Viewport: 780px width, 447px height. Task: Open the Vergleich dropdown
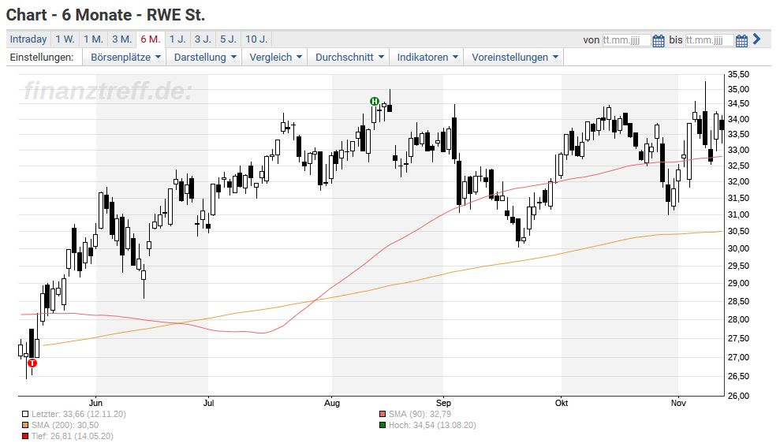pyautogui.click(x=275, y=58)
